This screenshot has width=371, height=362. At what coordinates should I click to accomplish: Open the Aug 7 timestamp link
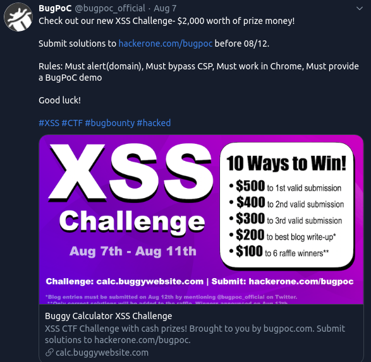165,8
